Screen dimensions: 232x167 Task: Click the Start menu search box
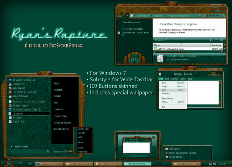pos(29,151)
